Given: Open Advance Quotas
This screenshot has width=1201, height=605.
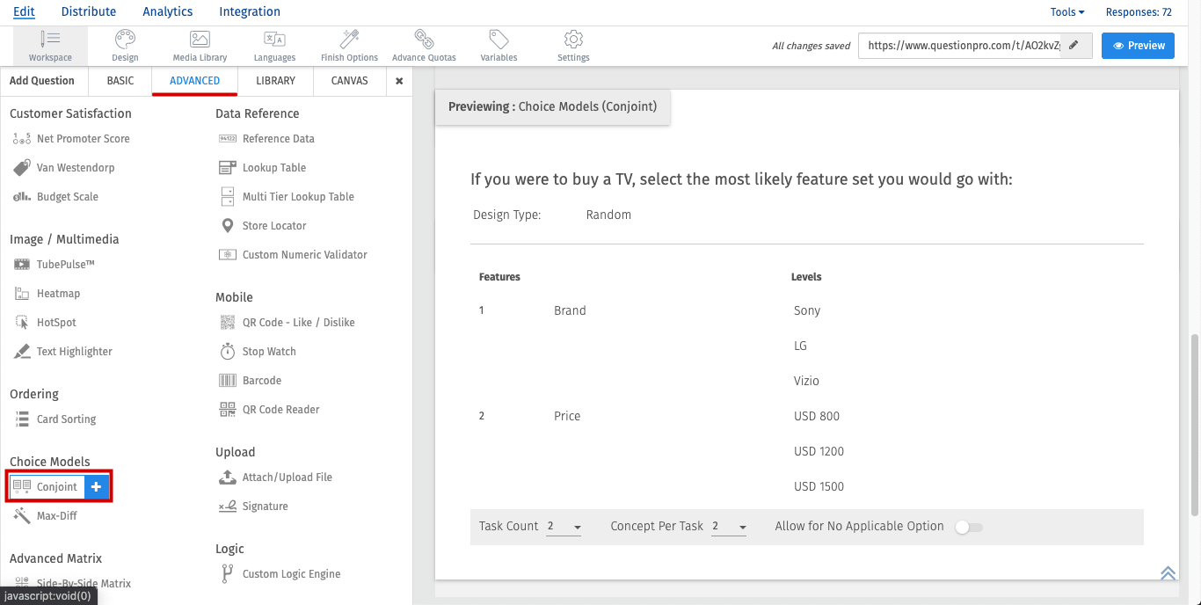Looking at the screenshot, I should point(424,46).
